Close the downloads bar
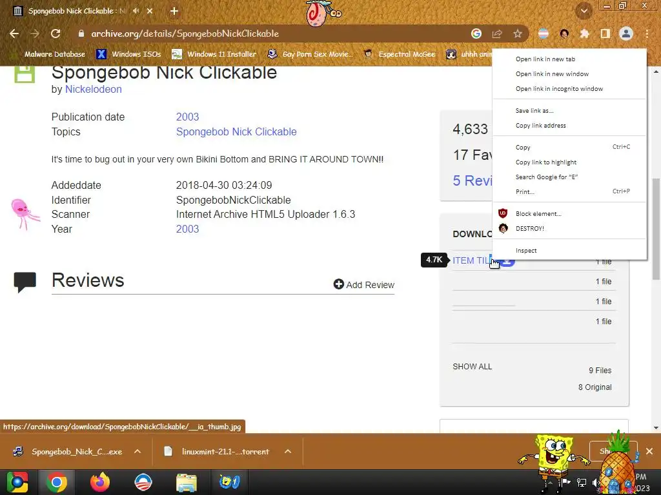Screen dimensions: 661x495 tap(649, 451)
